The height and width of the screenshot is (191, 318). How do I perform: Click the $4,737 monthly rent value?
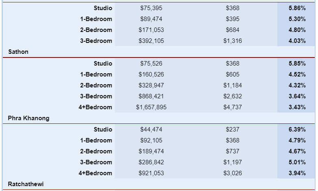click(x=233, y=107)
